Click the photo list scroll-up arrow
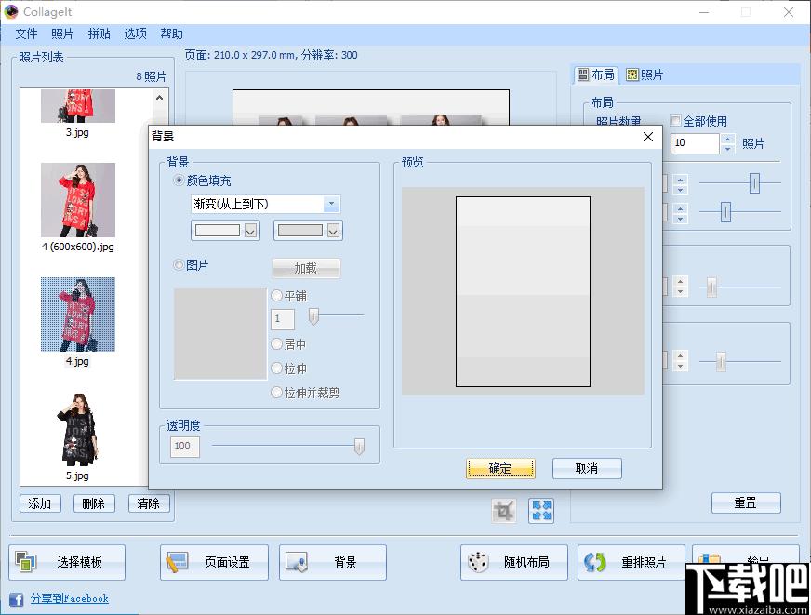This screenshot has height=615, width=811. tap(159, 98)
